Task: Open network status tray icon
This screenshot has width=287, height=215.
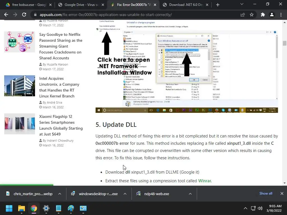Action: 253,208
